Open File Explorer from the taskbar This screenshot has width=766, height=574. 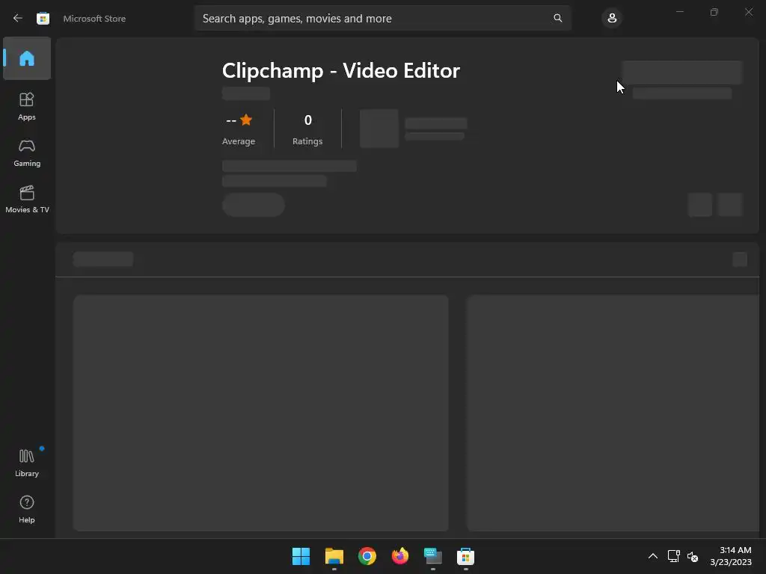334,556
